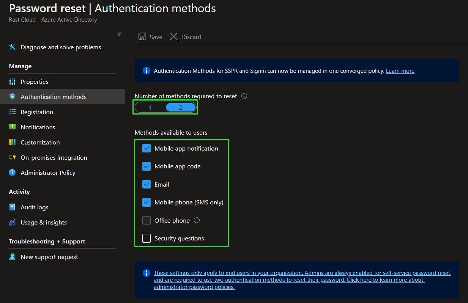Click the info icon in the SSPR banner
Image resolution: width=468 pixels, height=303 pixels.
pos(146,71)
